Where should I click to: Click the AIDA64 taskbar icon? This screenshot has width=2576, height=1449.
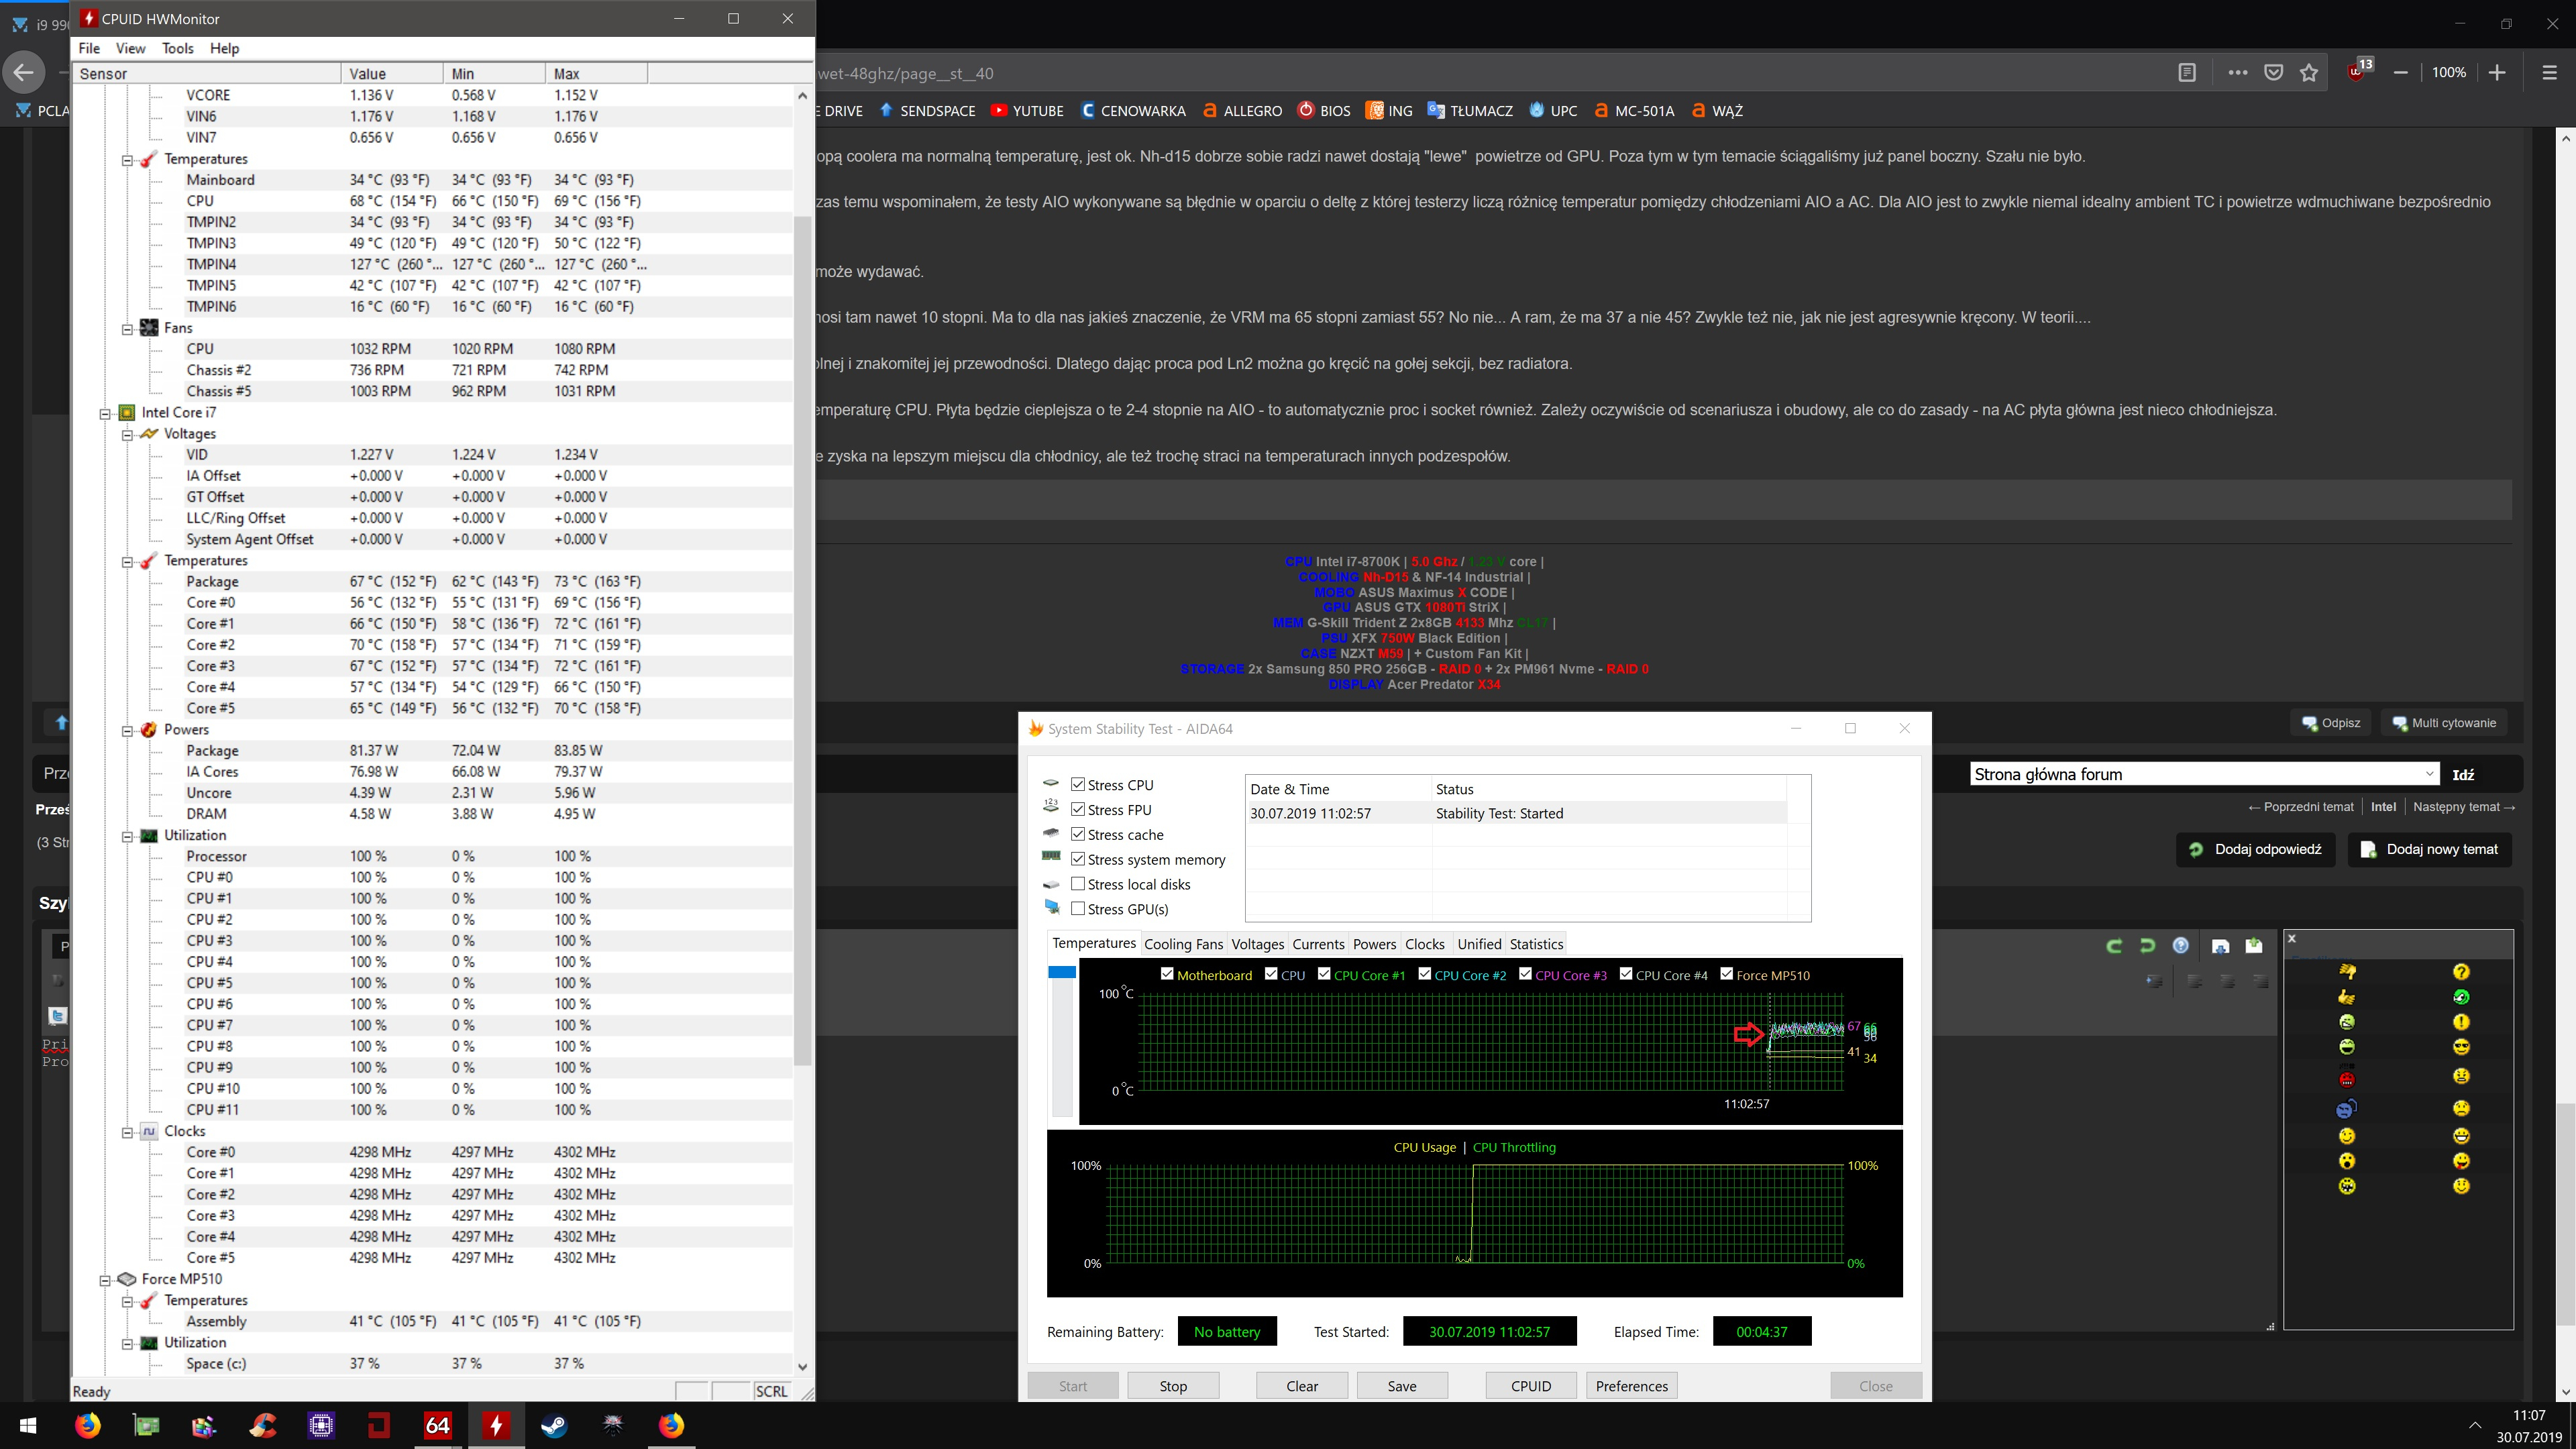tap(438, 1425)
